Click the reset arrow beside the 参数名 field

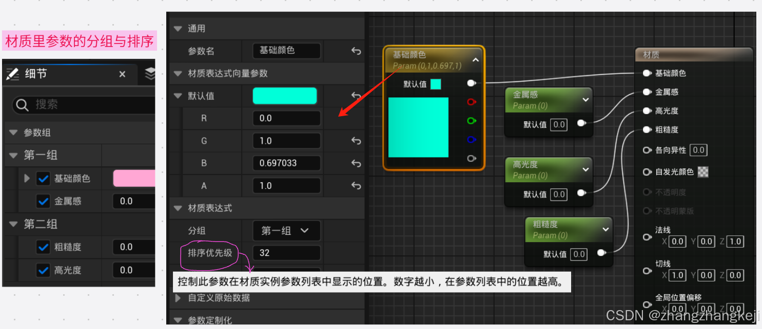pyautogui.click(x=355, y=51)
